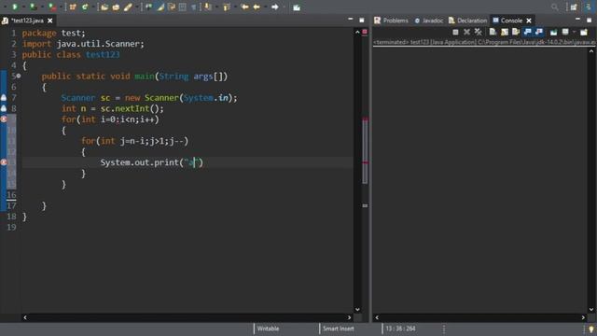
Task: Select the Java perspective icon at top right
Action: (589, 7)
